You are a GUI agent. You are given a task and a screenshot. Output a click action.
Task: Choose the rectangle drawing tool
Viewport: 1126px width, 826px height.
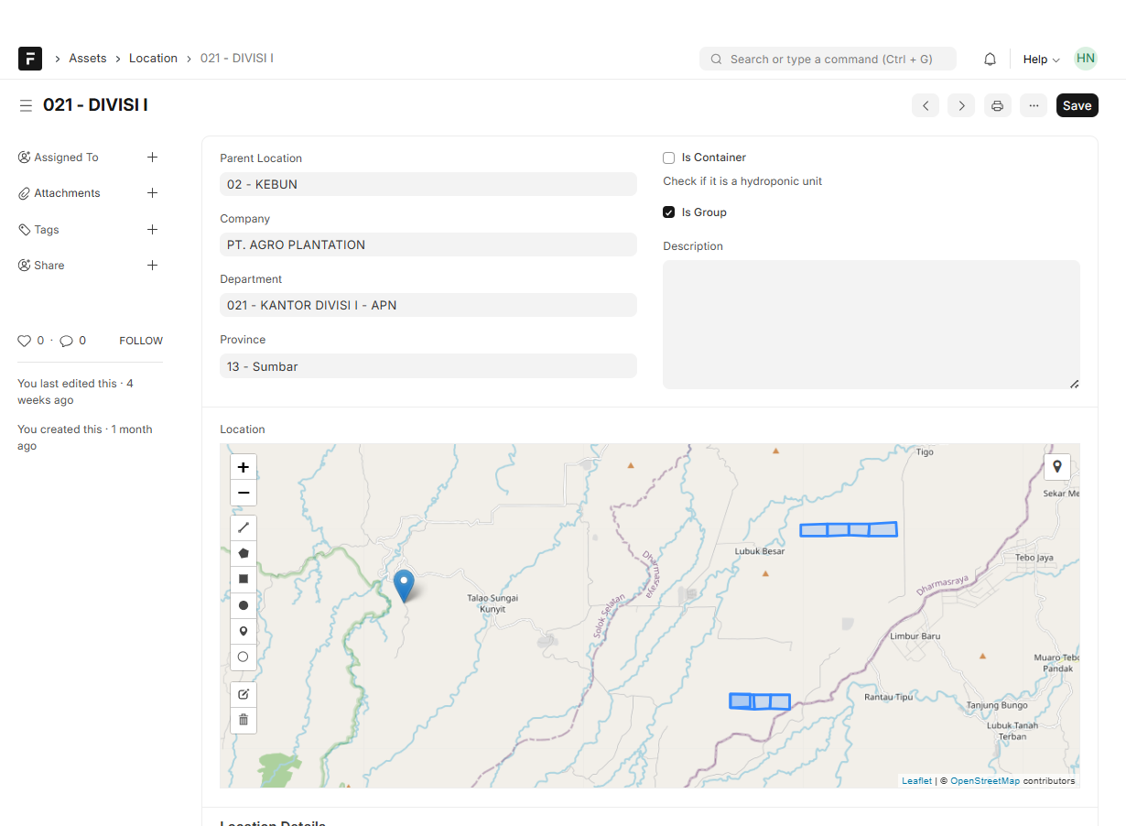(x=244, y=579)
